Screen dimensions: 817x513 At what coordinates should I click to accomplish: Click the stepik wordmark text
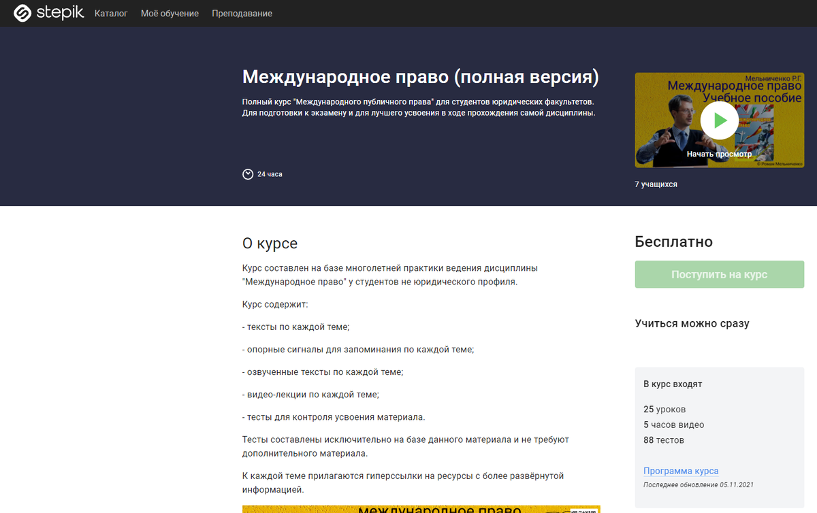click(x=61, y=12)
